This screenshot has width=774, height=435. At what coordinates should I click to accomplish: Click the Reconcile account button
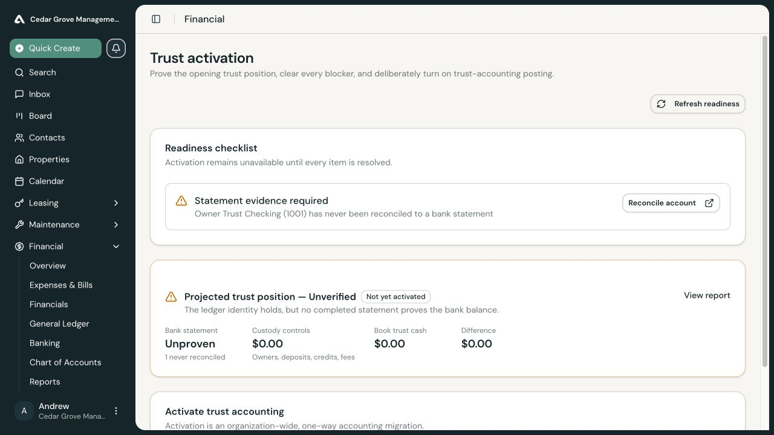click(x=671, y=203)
